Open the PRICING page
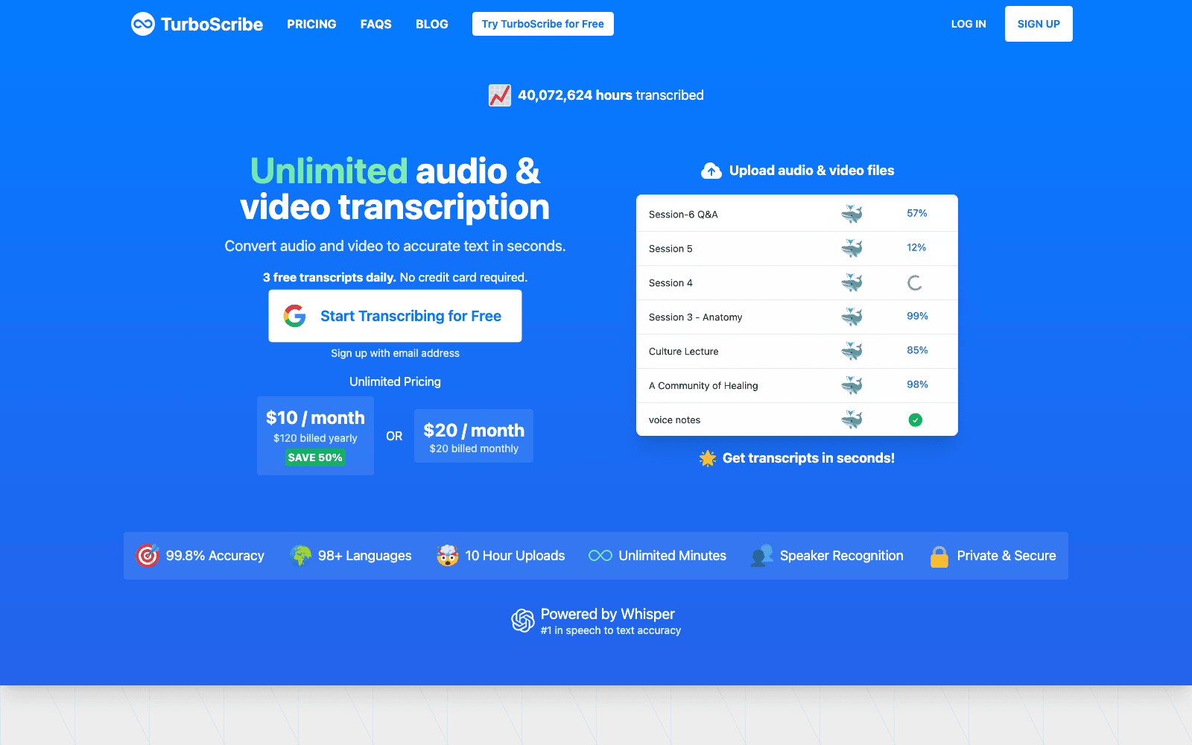Image resolution: width=1192 pixels, height=745 pixels. tap(311, 24)
